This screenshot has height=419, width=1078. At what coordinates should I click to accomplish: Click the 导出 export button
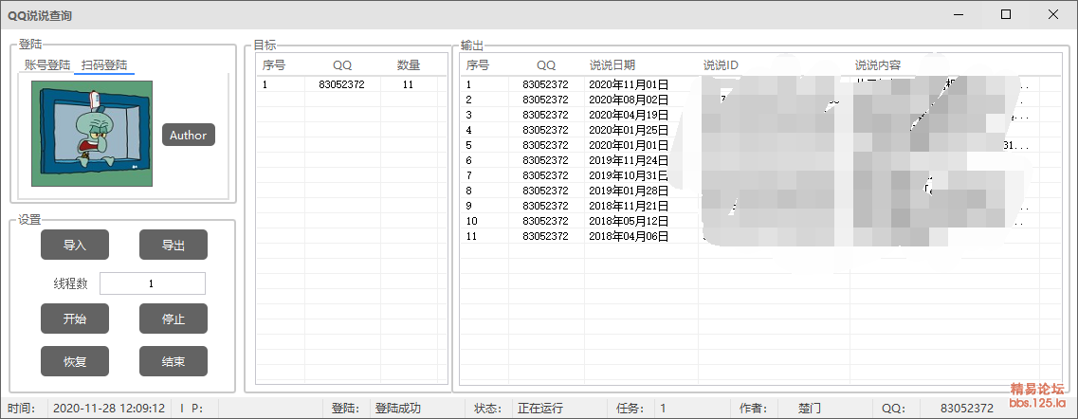[x=174, y=245]
